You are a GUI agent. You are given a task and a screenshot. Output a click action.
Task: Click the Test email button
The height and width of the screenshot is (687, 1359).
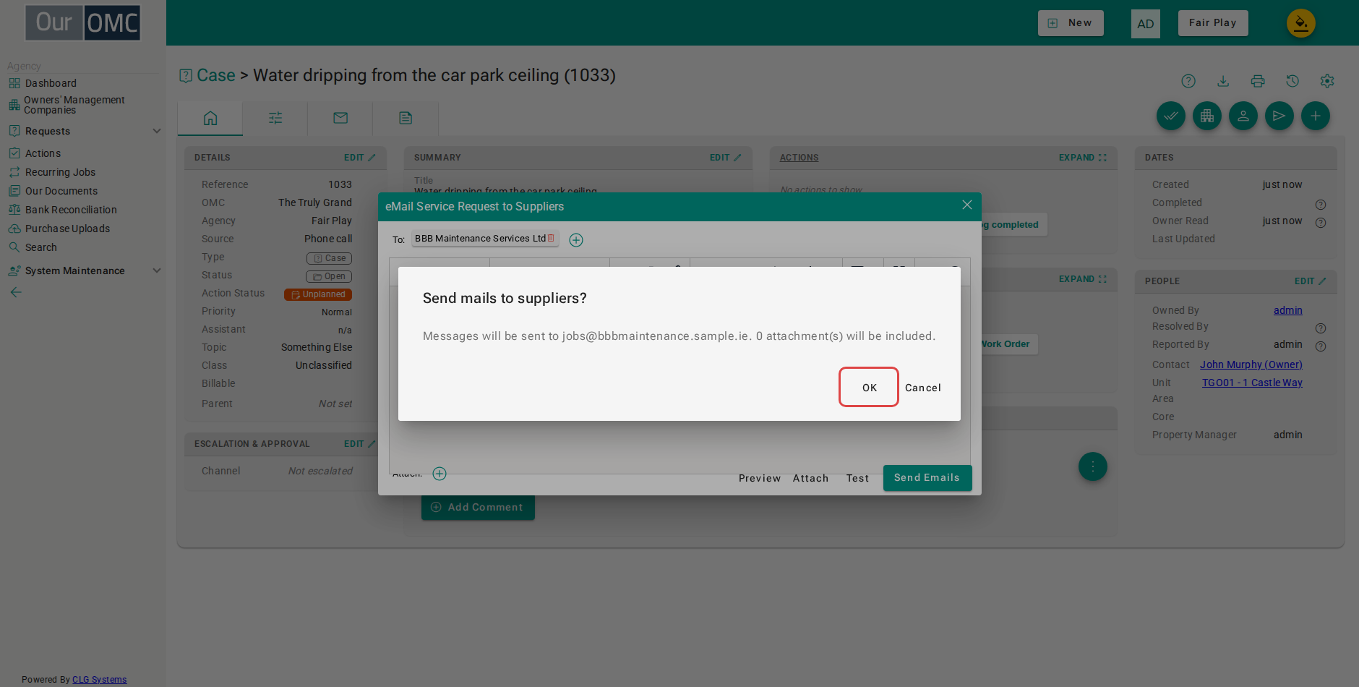click(858, 478)
